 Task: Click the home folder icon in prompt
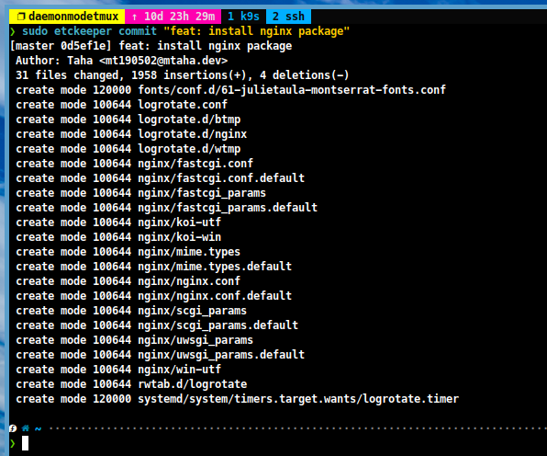(x=26, y=428)
